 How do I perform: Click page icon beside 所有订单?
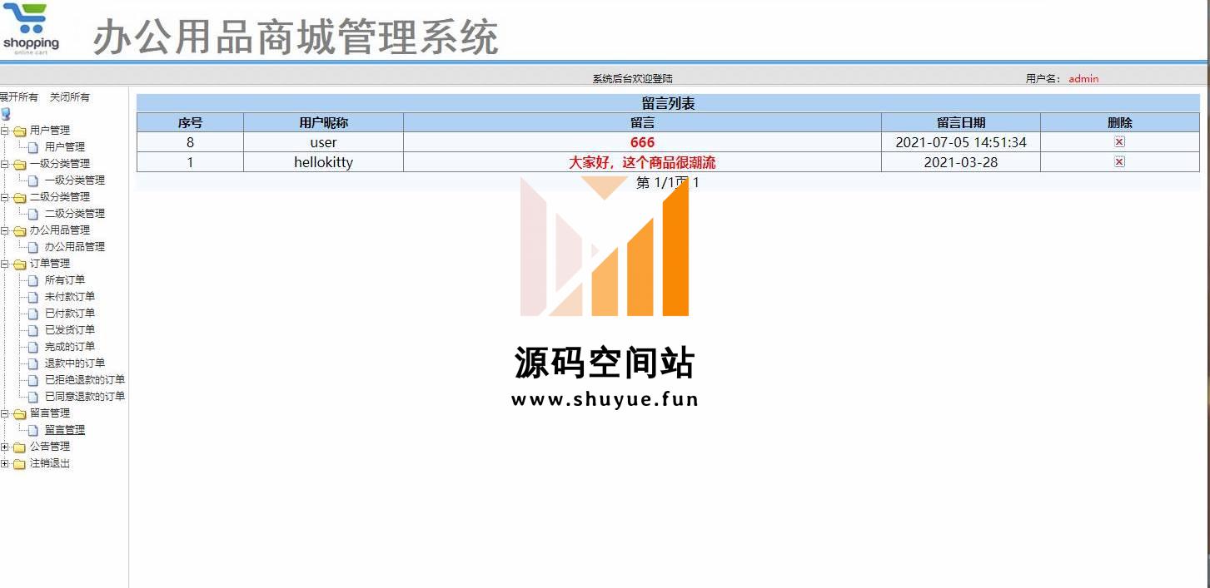[x=33, y=280]
